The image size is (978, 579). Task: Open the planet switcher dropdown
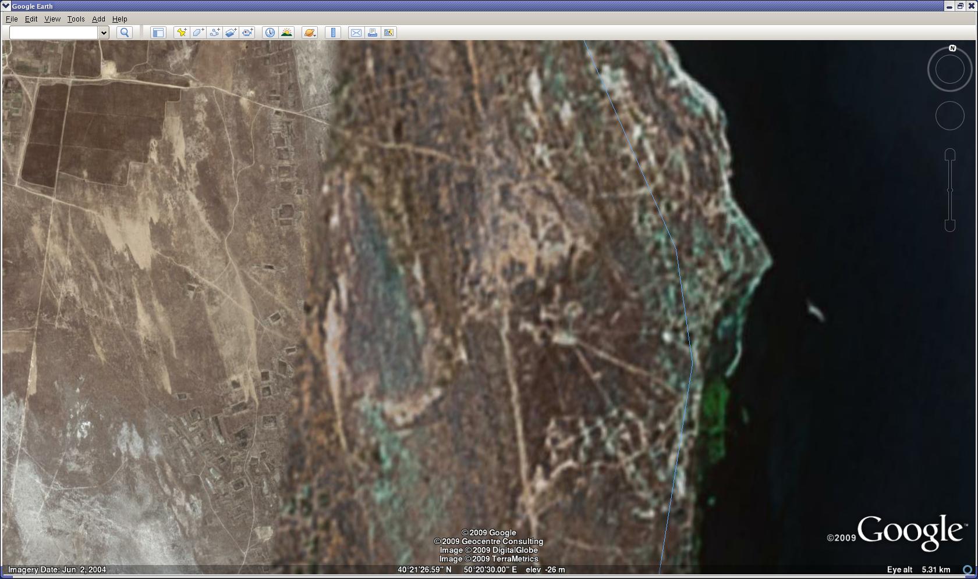pyautogui.click(x=310, y=33)
